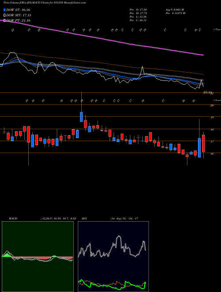This screenshot has height=292, width=221.
Task: Click the last red candle on the chart
Action: (203, 143)
